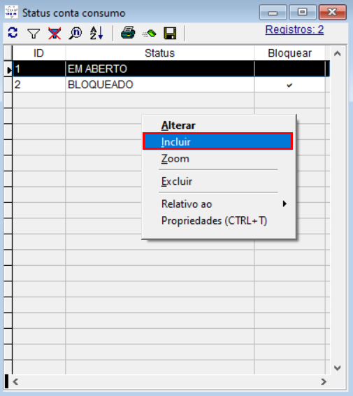Open the filter funnel tool
Screen dimensions: 353x396
coord(34,33)
